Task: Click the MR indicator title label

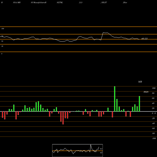Action: tap(140, 82)
